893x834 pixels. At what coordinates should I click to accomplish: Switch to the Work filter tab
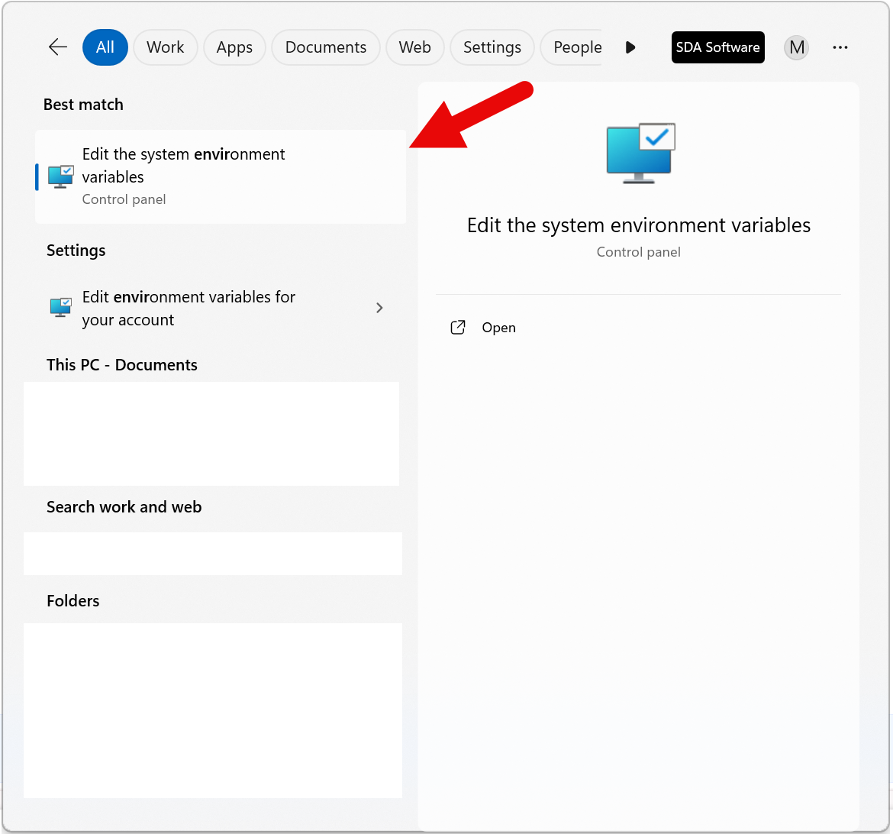pos(165,47)
